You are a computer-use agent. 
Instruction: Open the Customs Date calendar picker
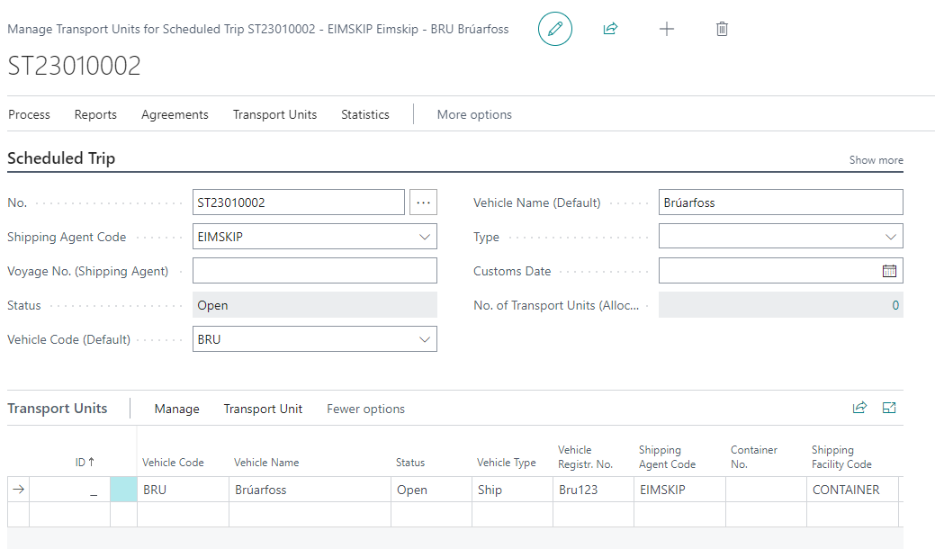click(x=889, y=271)
